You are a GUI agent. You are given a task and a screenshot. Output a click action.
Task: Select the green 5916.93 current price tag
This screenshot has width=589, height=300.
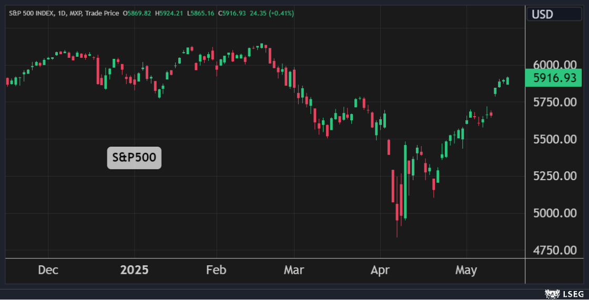(554, 78)
